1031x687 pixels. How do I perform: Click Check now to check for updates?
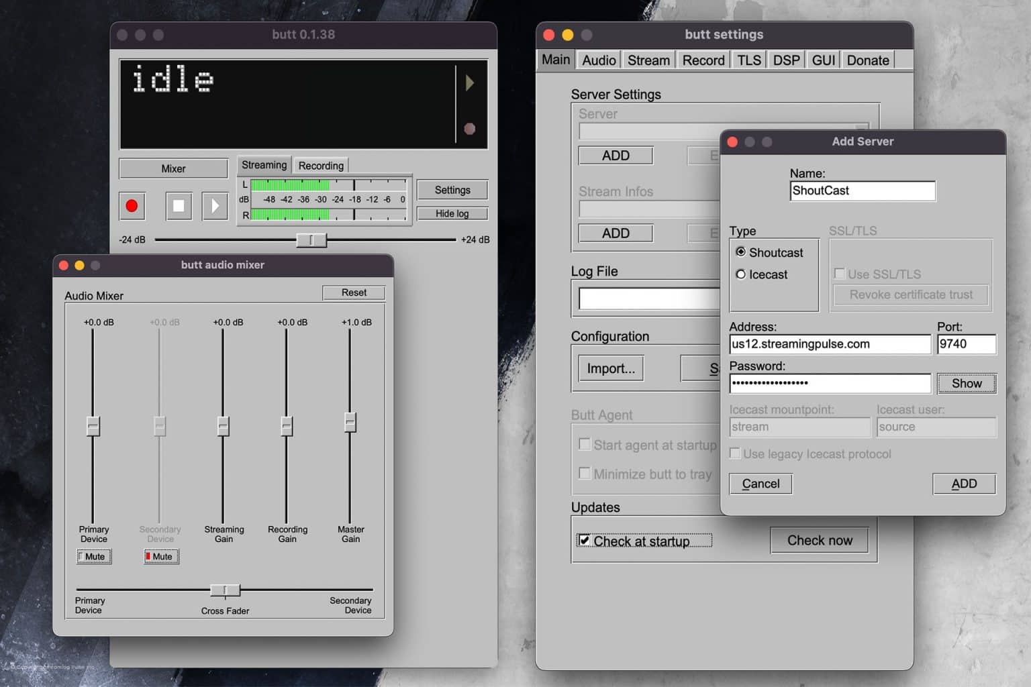(x=819, y=540)
